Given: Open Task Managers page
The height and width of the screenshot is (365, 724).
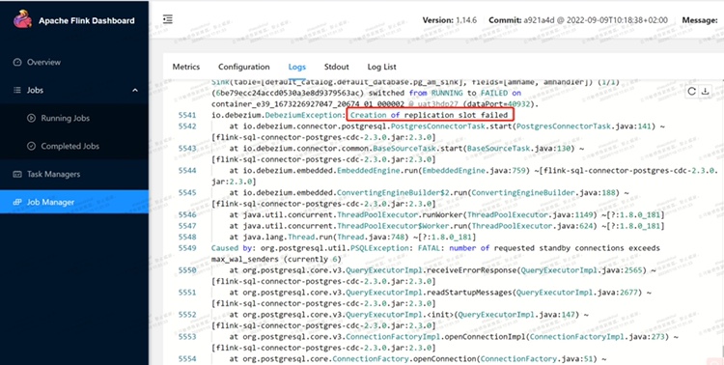Looking at the screenshot, I should coord(74,174).
